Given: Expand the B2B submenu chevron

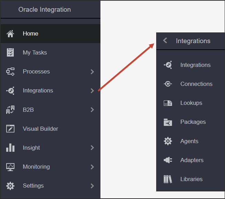Looking at the screenshot, I should click(92, 110).
